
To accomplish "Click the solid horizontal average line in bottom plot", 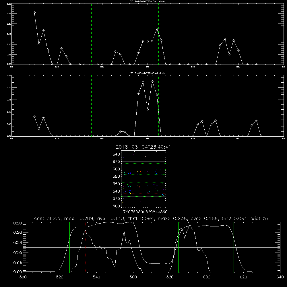I will [152, 247].
